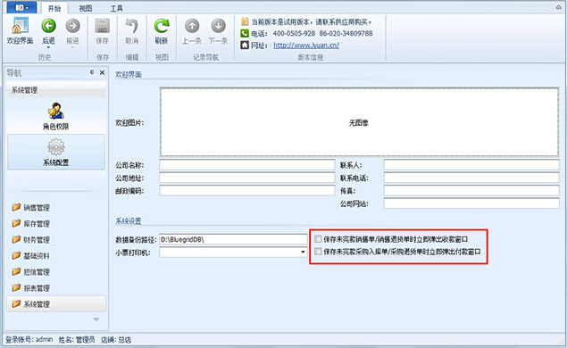Click the 公司网站 input field

pos(471,203)
